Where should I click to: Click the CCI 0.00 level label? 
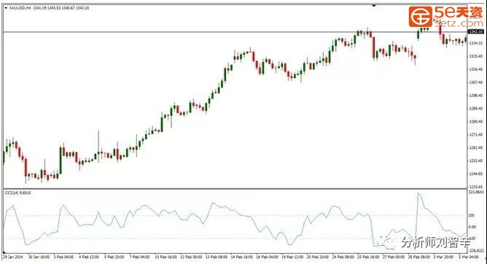472,227
